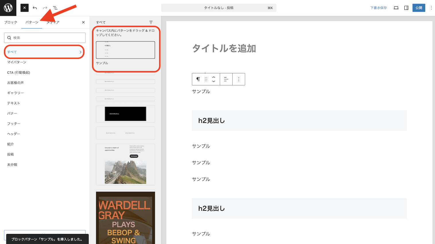This screenshot has width=435, height=244.
Task: Click the 公開 publish button
Action: [x=419, y=8]
